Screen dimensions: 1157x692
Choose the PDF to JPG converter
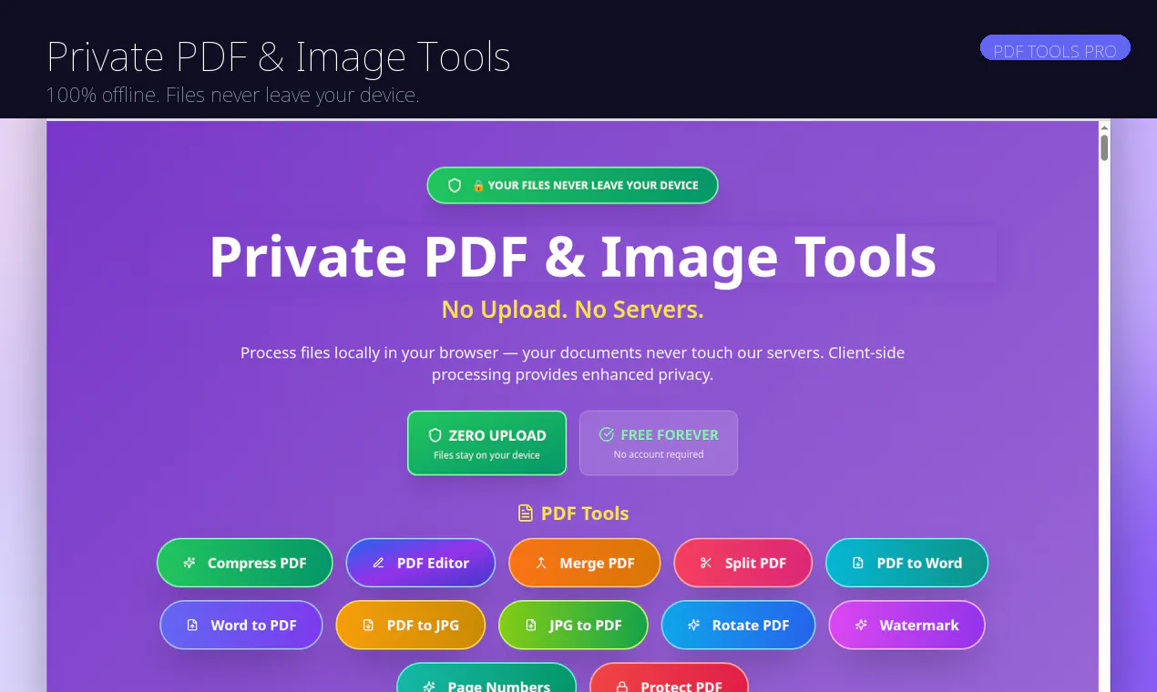pos(411,625)
